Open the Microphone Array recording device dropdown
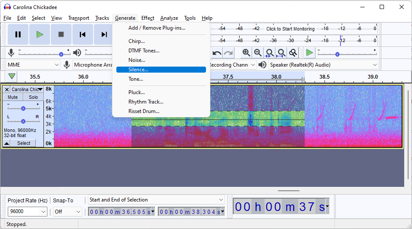Screen dimensions: 412x229 [x=93, y=65]
